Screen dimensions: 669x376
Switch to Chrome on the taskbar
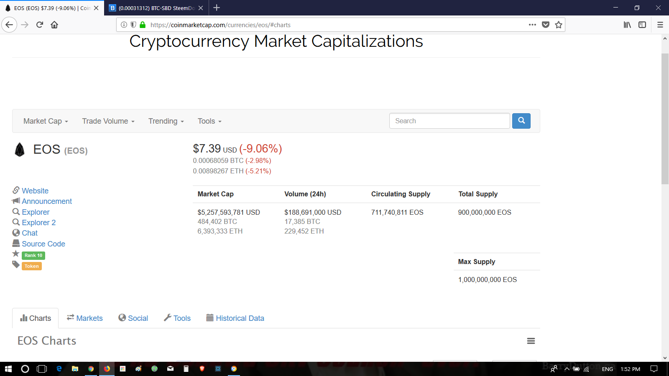[91, 369]
